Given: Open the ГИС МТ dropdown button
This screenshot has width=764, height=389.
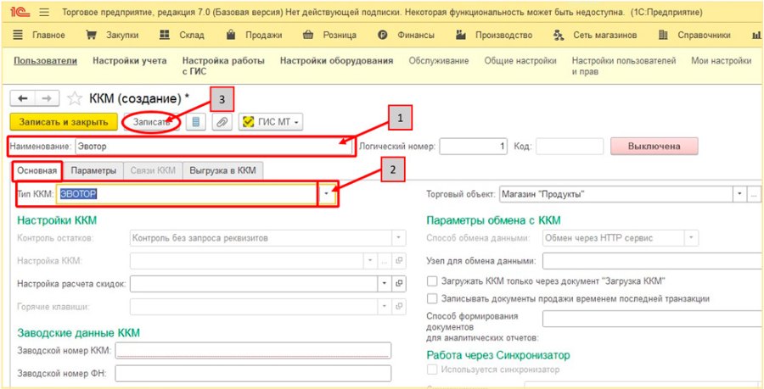Looking at the screenshot, I should 271,122.
